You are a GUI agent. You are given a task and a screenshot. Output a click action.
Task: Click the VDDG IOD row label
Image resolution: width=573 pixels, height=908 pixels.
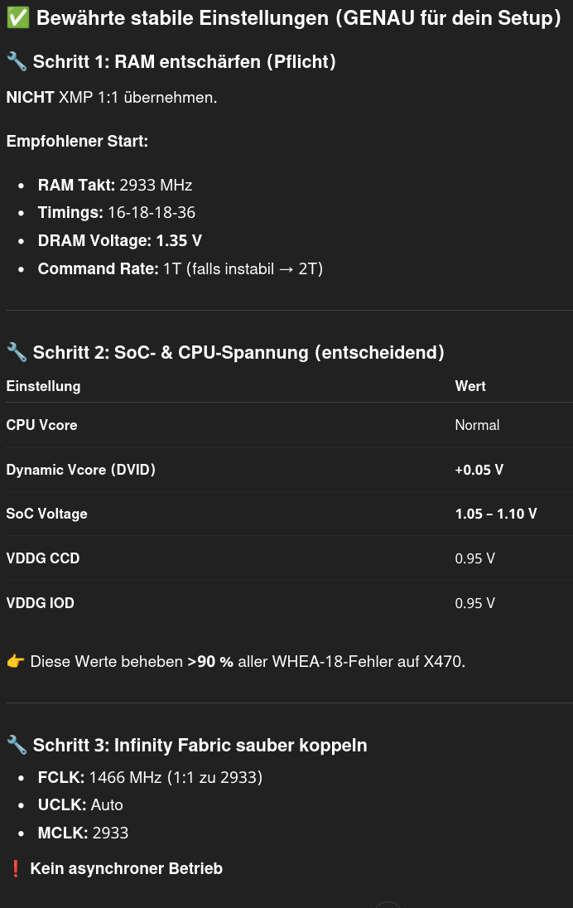pos(40,603)
